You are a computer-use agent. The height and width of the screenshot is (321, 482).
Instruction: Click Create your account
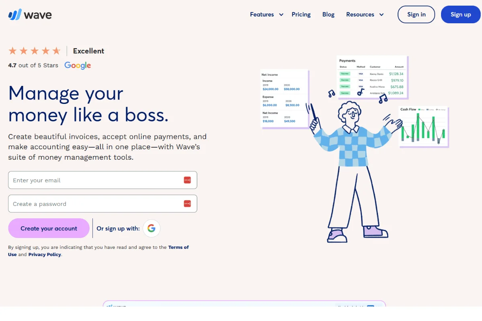(49, 228)
